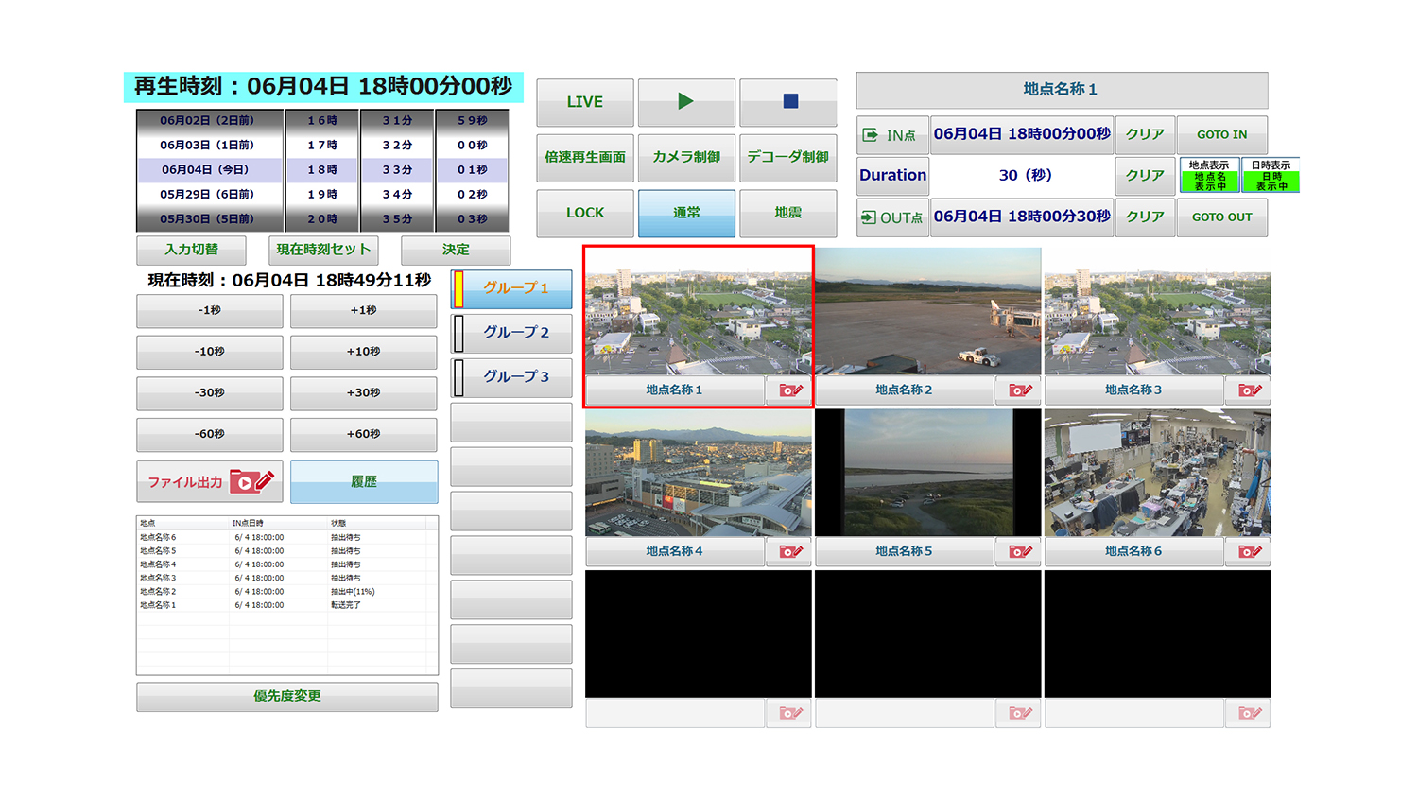This screenshot has height=798, width=1418.
Task: Select date 05月29日（6日前） in picker
Action: tap(209, 195)
